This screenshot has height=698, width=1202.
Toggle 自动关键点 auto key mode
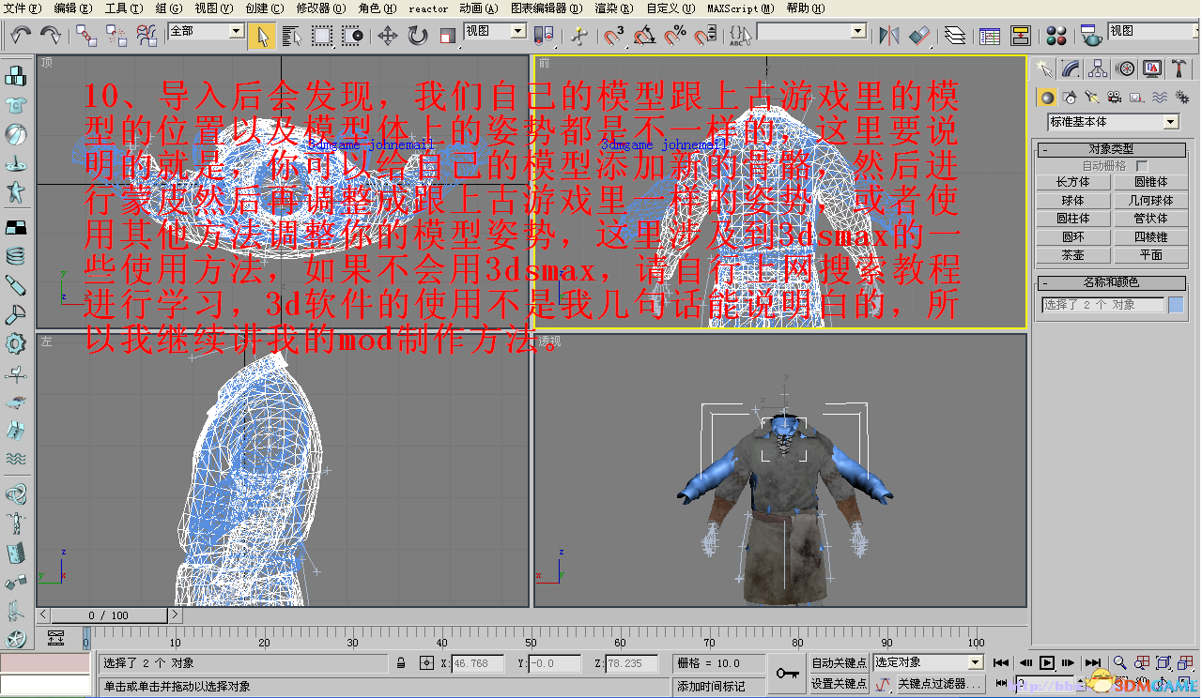(839, 662)
